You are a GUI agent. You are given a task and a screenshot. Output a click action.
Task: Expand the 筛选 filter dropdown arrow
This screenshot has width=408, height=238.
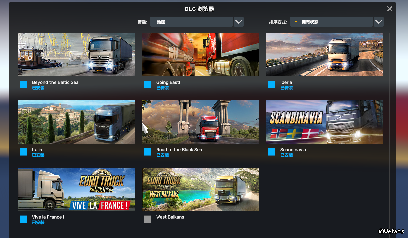pos(238,22)
